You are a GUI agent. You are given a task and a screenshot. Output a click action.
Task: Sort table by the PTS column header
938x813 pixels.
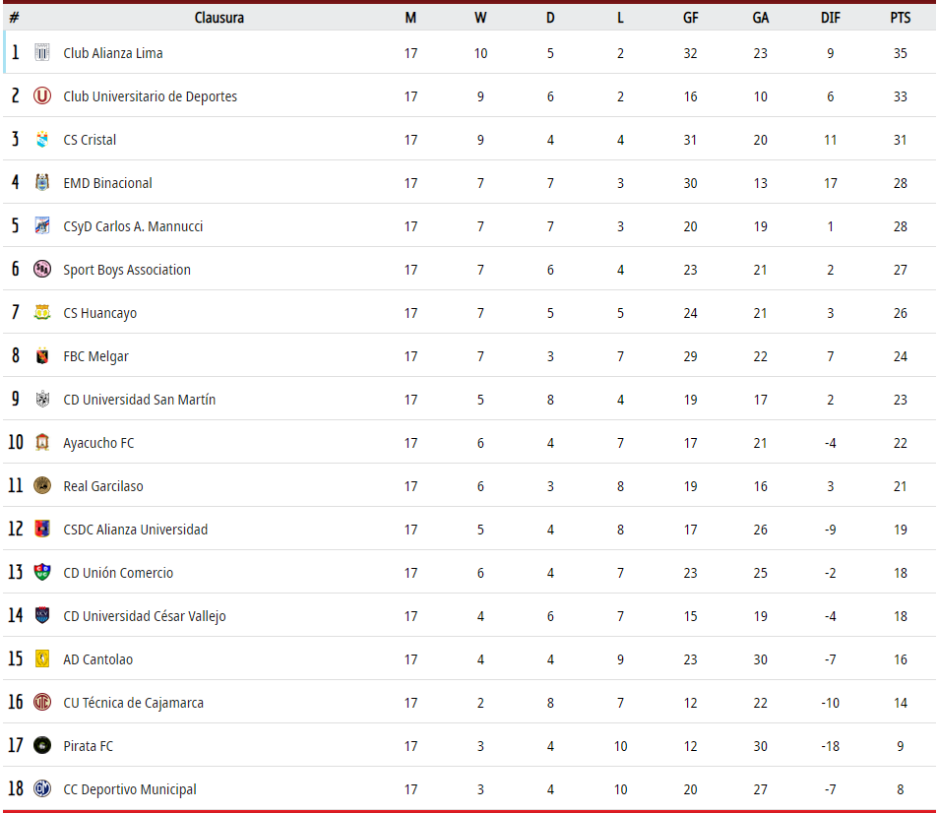(x=901, y=18)
